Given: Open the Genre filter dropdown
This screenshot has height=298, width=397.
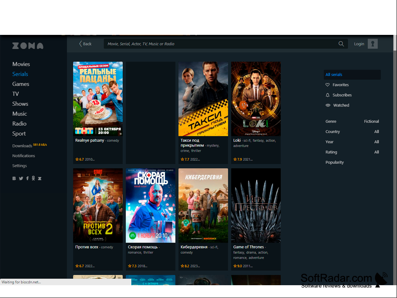Looking at the screenshot, I should (x=352, y=121).
